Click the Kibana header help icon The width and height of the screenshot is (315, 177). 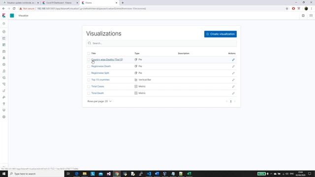point(303,15)
